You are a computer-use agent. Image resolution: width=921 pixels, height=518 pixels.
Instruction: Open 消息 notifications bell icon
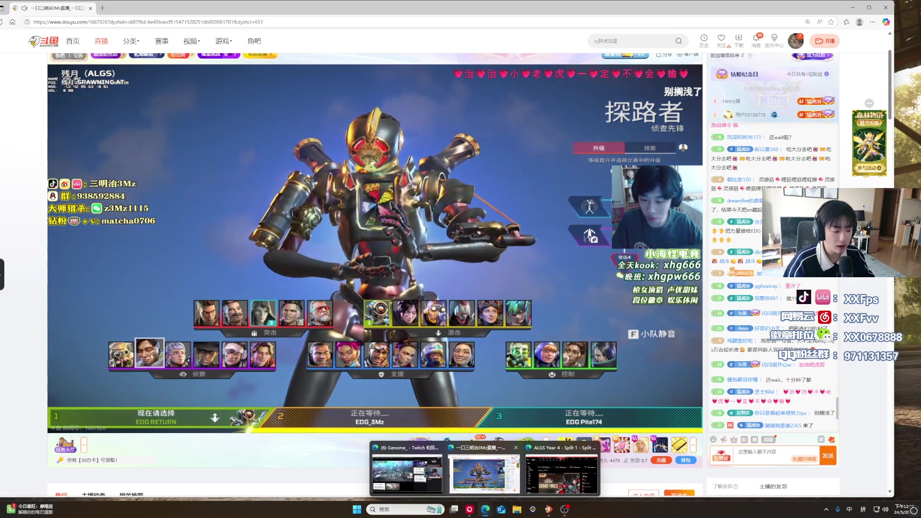click(756, 41)
